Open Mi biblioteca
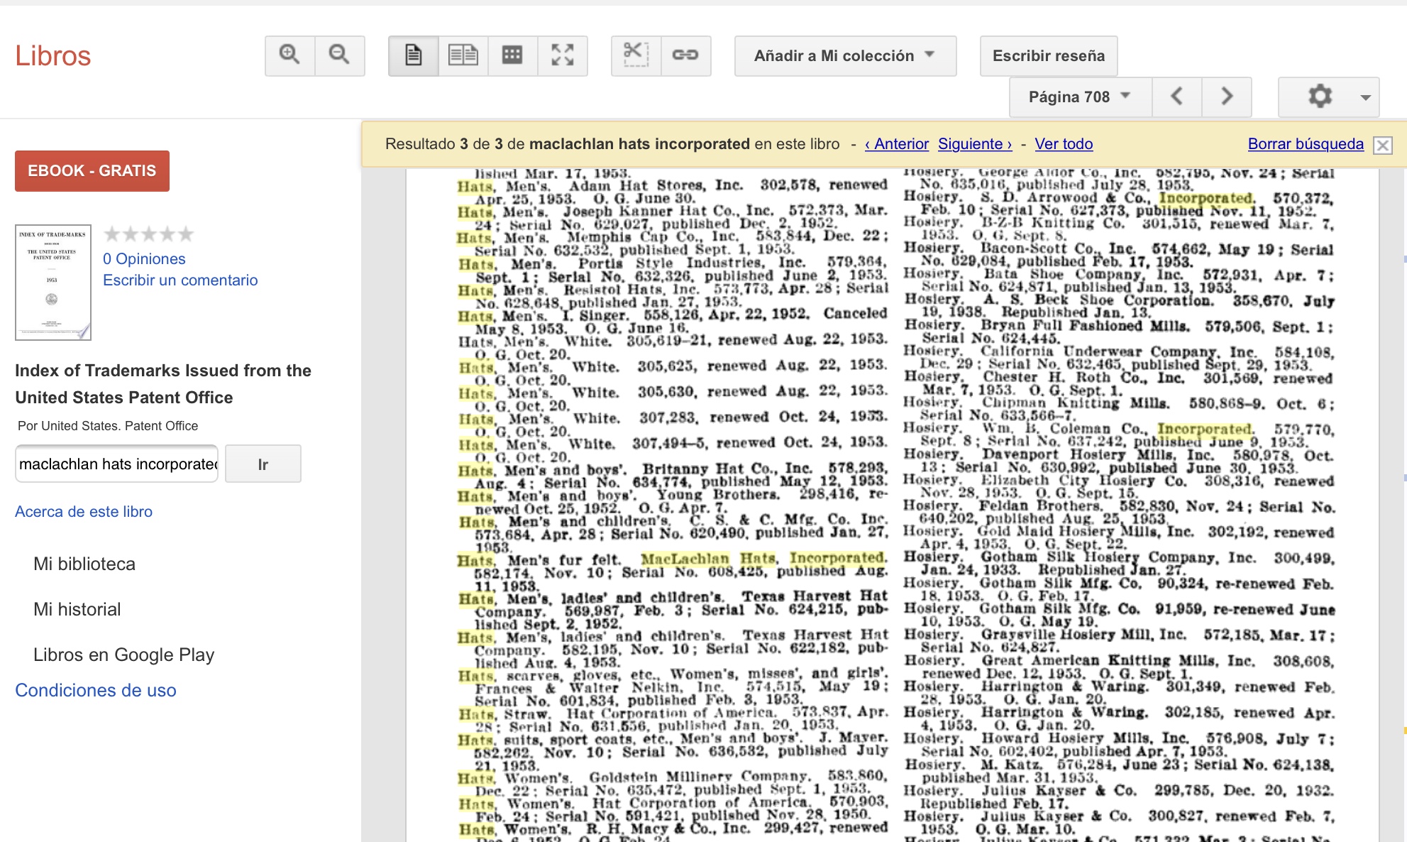Viewport: 1407px width, 842px height. (x=84, y=564)
